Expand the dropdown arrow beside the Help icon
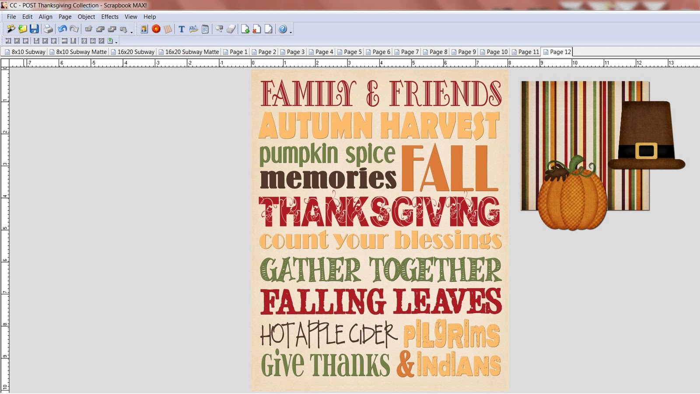The width and height of the screenshot is (700, 394). pyautogui.click(x=290, y=31)
